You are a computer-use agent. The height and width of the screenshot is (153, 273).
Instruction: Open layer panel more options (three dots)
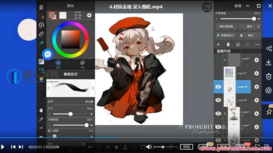tap(257, 44)
